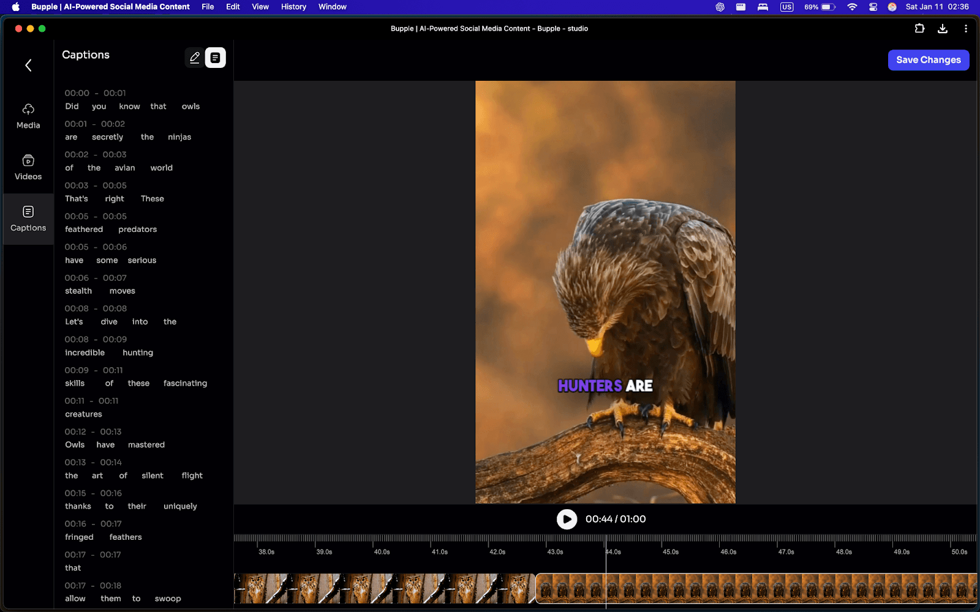The width and height of the screenshot is (980, 612).
Task: Select caption word "predators"
Action: [138, 229]
